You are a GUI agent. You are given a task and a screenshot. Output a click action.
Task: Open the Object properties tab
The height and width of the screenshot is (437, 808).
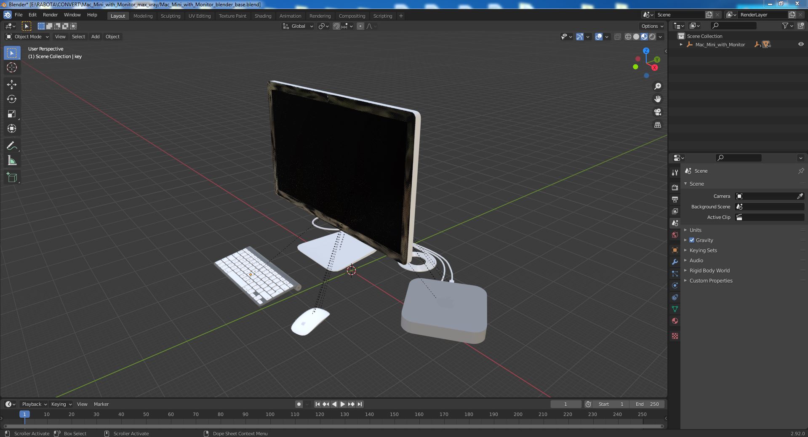coord(675,250)
